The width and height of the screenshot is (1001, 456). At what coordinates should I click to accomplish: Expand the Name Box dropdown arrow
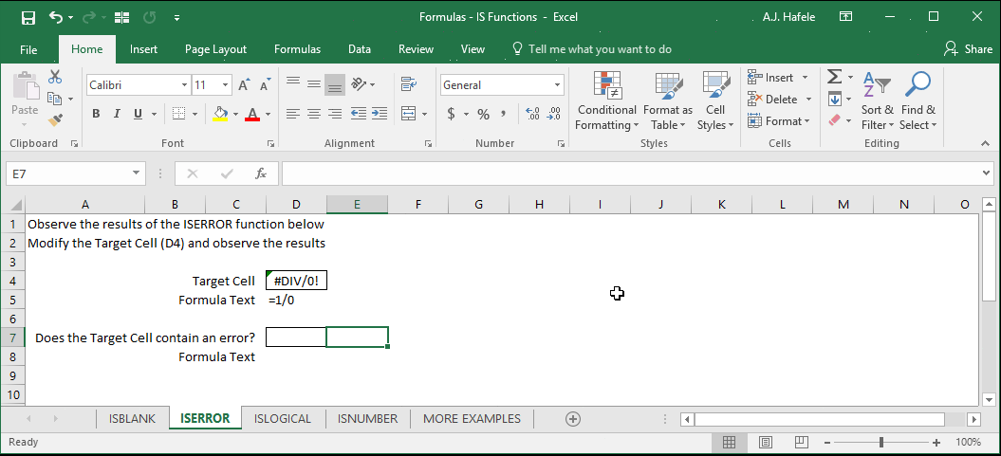[x=136, y=173]
